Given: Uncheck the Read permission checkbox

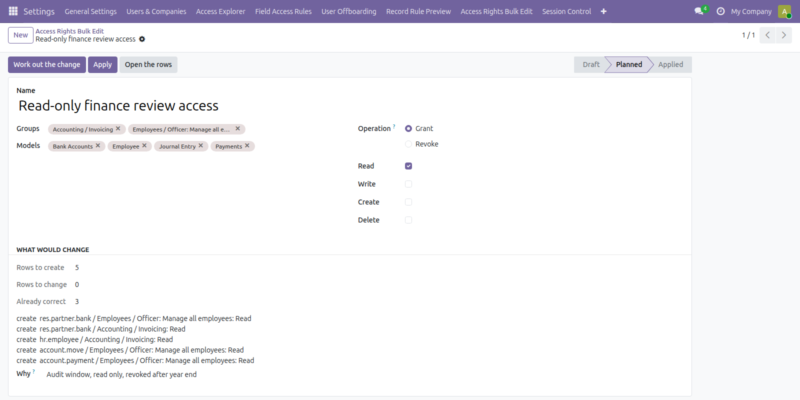Looking at the screenshot, I should click(x=408, y=166).
